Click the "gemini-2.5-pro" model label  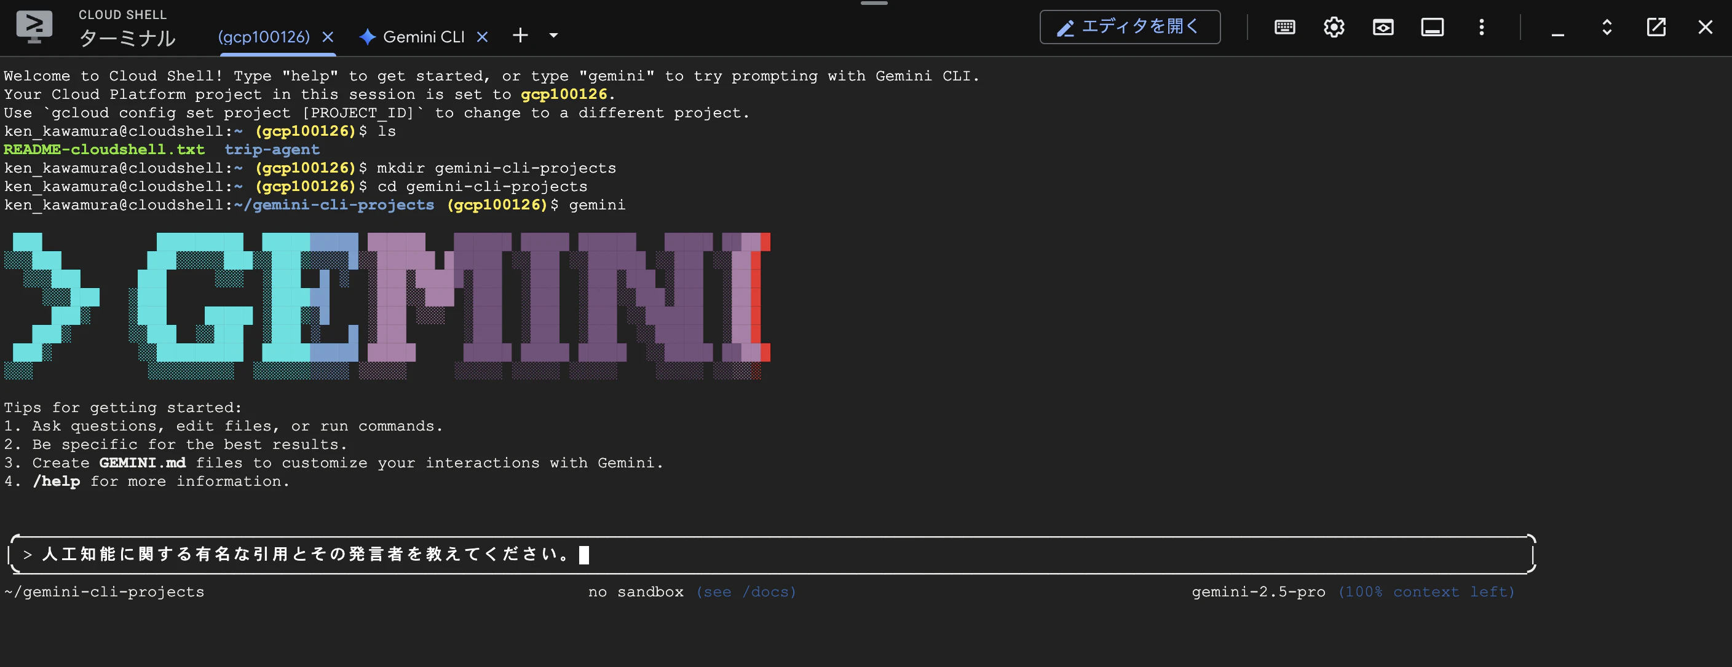[x=1259, y=592]
